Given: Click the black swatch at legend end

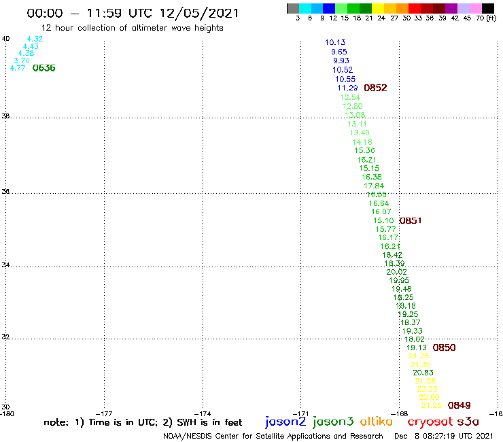Looking at the screenshot, I should click(487, 8).
